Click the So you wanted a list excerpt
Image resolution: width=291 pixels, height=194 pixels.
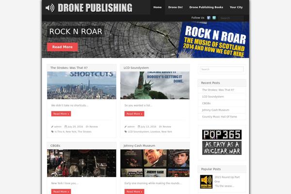pos(138,105)
